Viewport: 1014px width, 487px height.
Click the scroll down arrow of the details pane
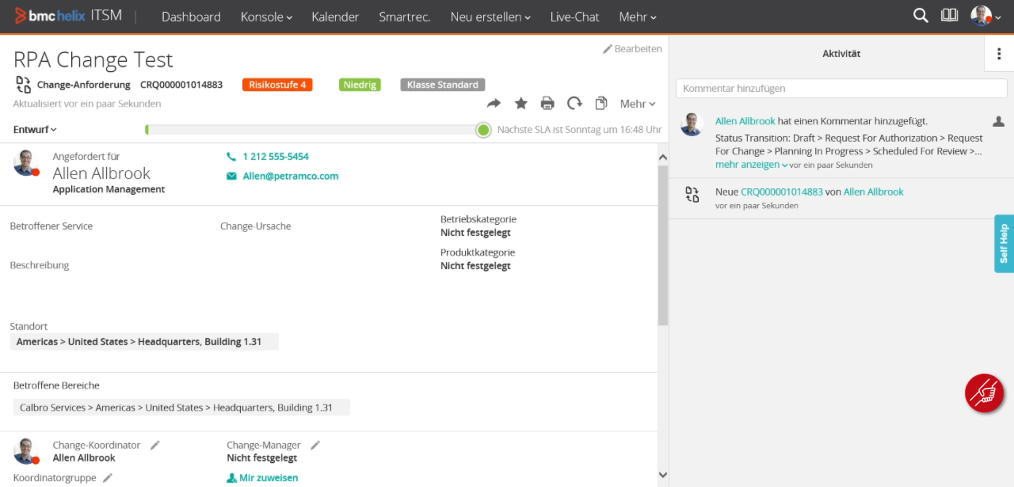(663, 475)
